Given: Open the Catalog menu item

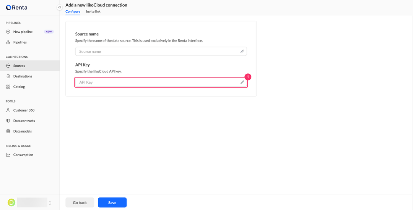Looking at the screenshot, I should coord(30,87).
